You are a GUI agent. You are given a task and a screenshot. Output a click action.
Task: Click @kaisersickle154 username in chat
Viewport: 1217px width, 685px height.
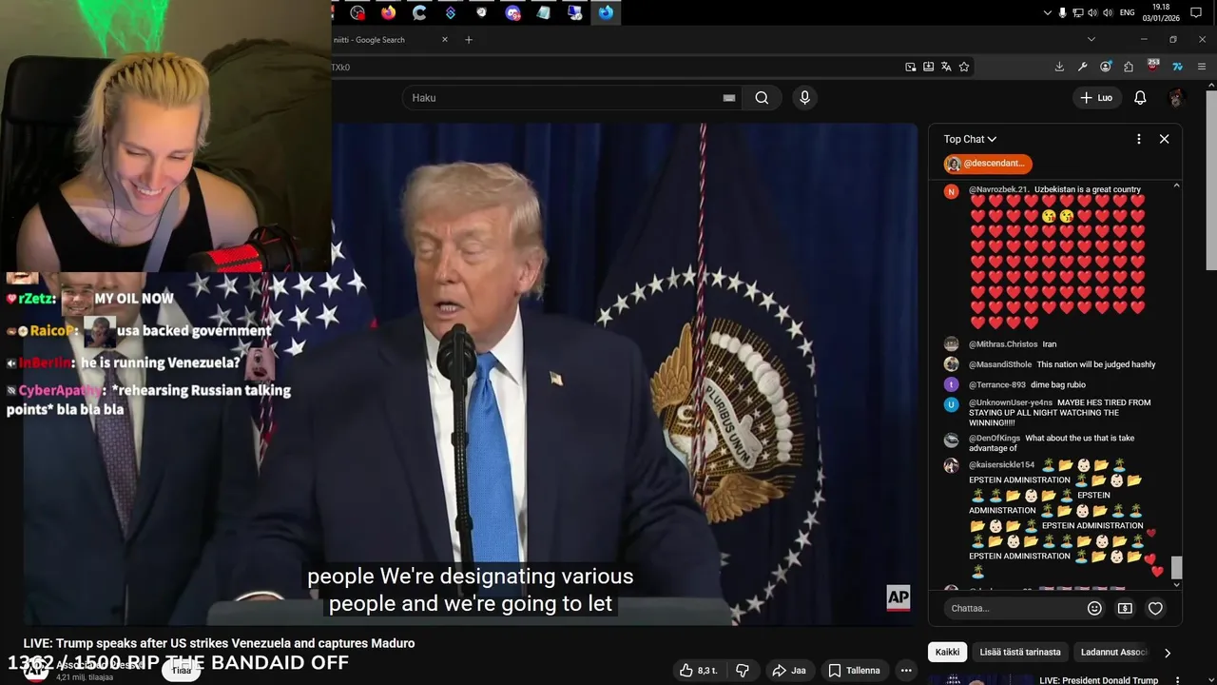pos(1001,465)
